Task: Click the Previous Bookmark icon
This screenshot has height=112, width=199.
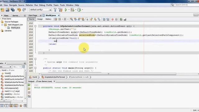Action: point(91,19)
